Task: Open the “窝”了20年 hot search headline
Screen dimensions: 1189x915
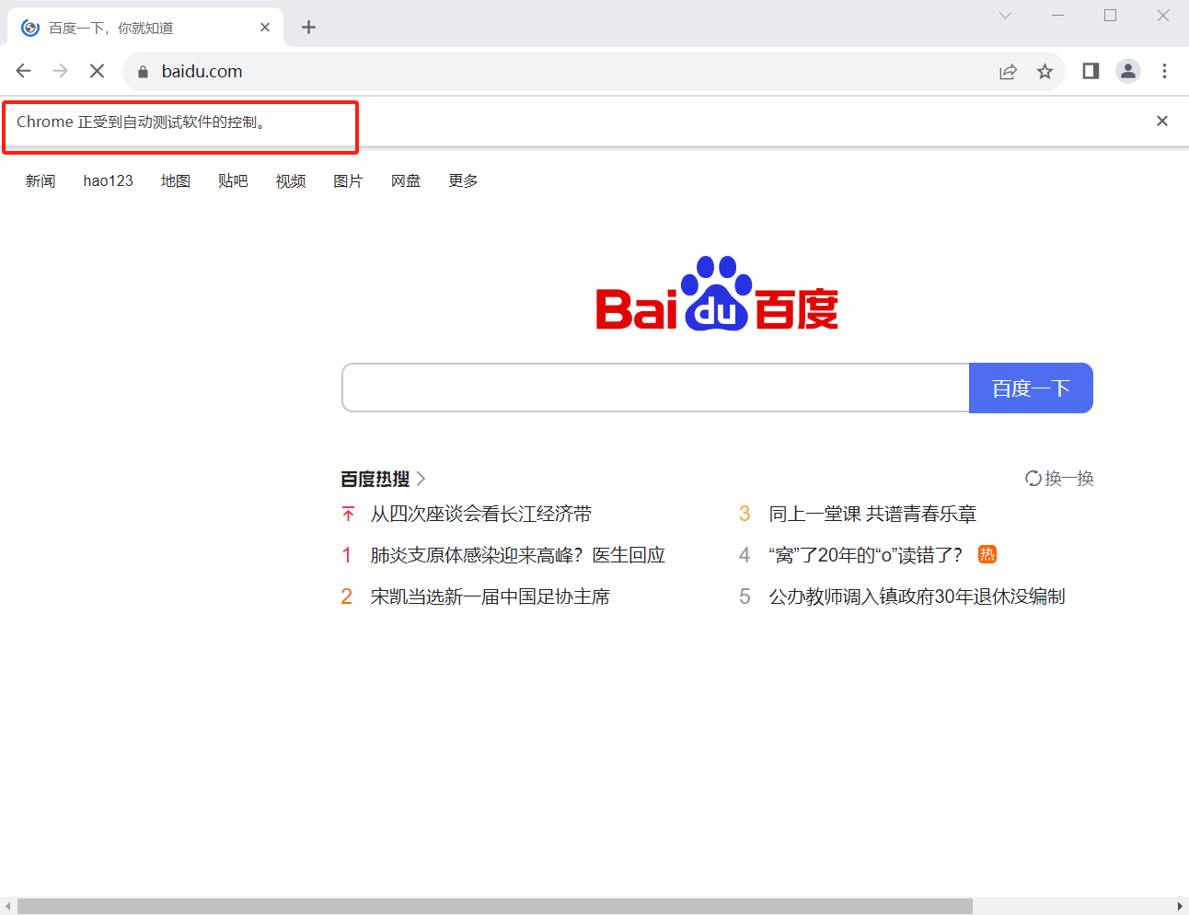Action: coord(866,555)
